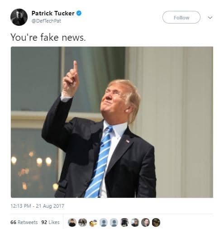224x229 pixels.
Task: View the 92 Likes list
Action: pos(50,222)
